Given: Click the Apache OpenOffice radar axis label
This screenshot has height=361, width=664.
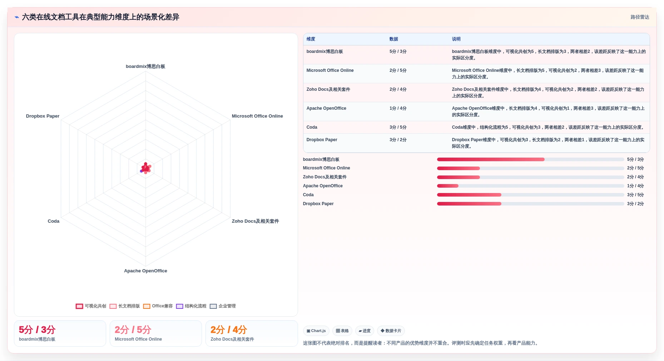Looking at the screenshot, I should click(145, 271).
